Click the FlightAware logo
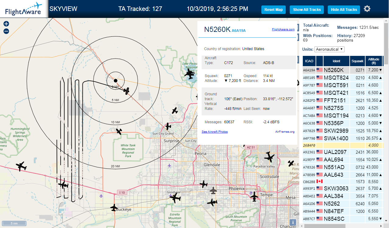 [24, 9]
